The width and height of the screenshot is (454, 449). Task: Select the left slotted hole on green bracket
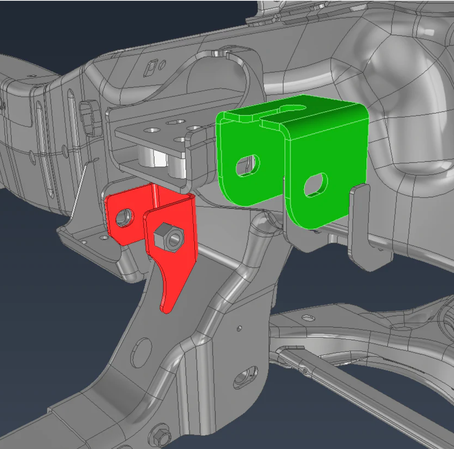click(x=248, y=165)
